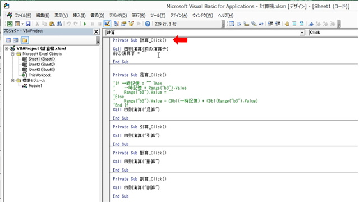
Task: Select Module1 in project tree
Action: point(35,86)
